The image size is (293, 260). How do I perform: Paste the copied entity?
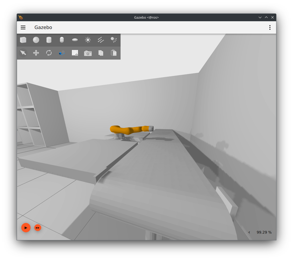[114, 53]
